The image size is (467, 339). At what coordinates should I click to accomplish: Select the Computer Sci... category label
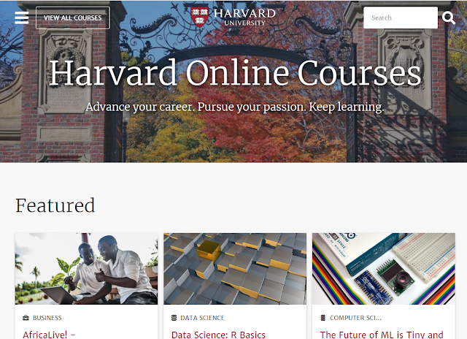tap(355, 318)
